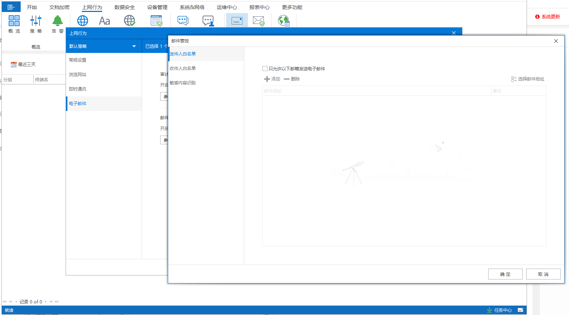
Task: Open the envelope with green shield icon
Action: click(x=259, y=21)
